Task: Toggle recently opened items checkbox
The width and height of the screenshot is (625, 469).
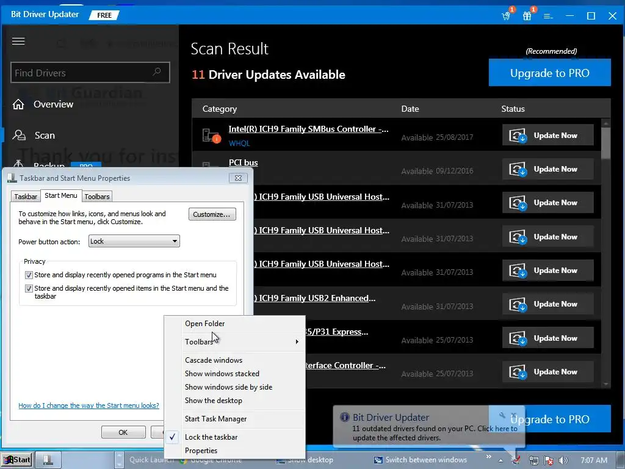Action: click(29, 288)
